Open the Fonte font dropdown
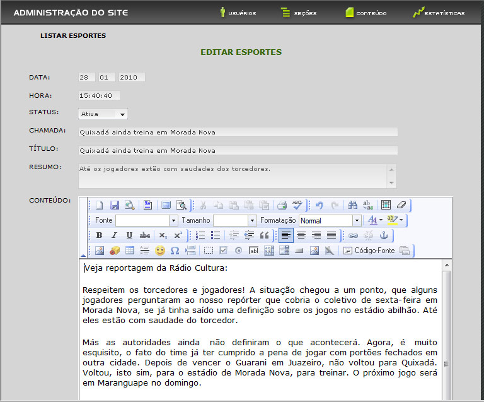The image size is (484, 402). pyautogui.click(x=147, y=220)
